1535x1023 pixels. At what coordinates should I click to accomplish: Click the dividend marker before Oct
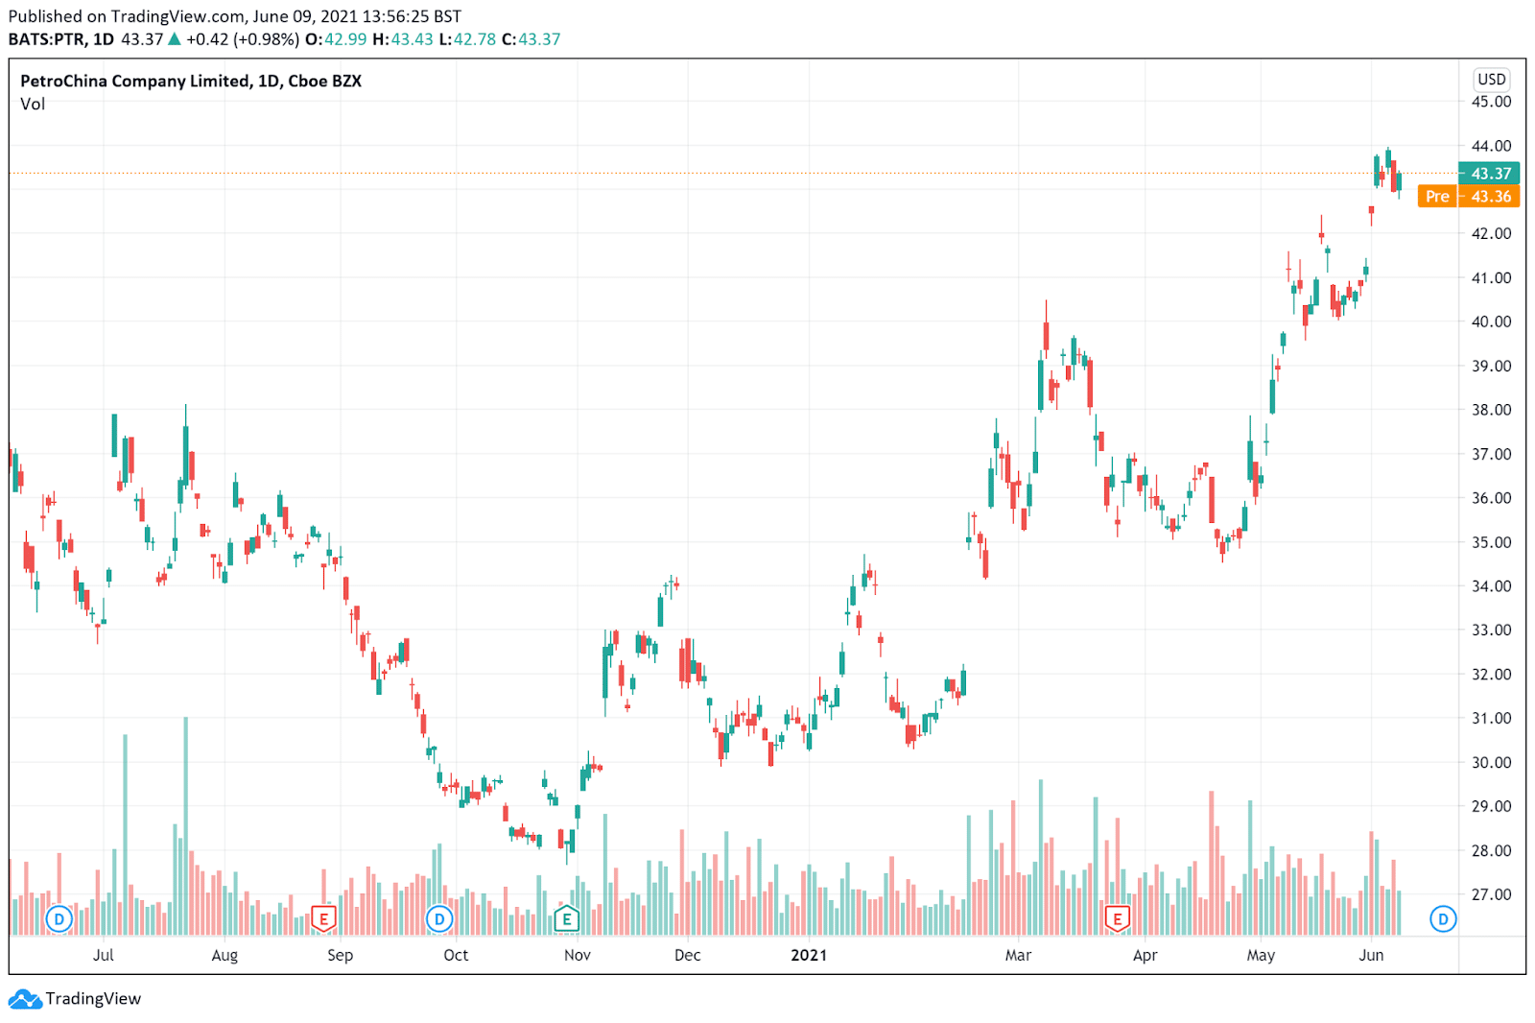(x=439, y=918)
